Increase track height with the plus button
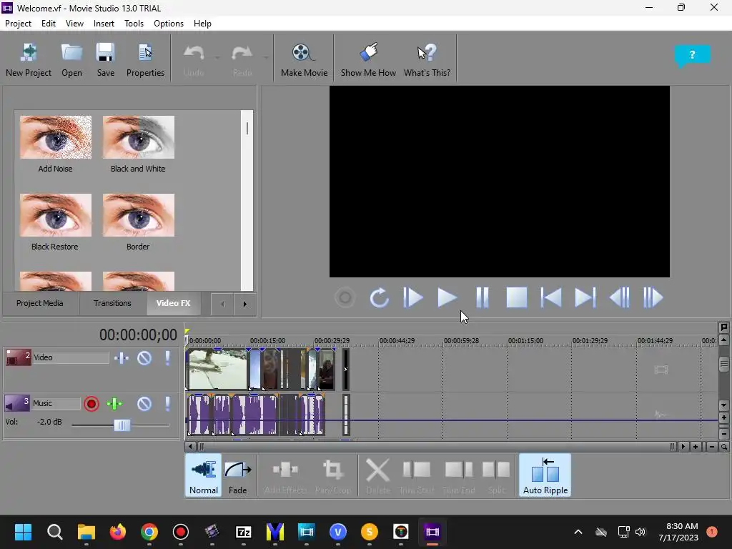This screenshot has width=732, height=549. tap(723, 417)
